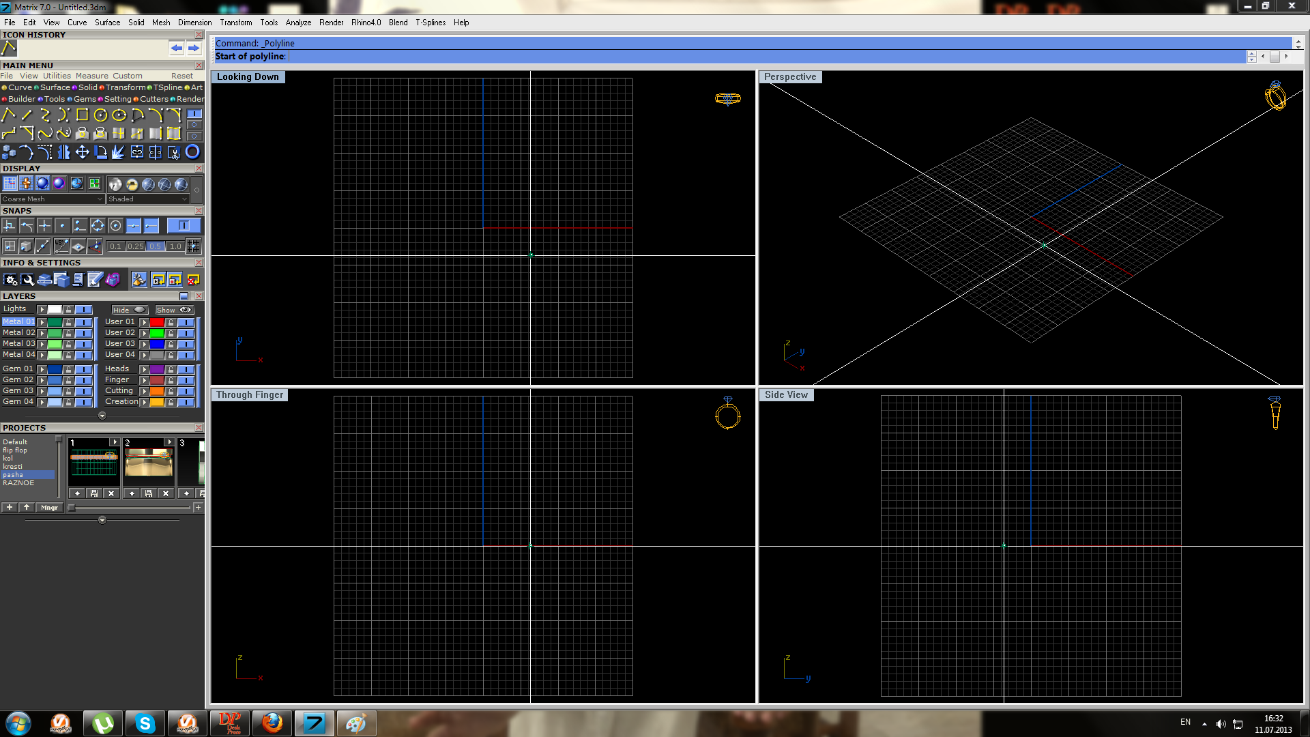Click the four-view layout display icon
1310x737 pixels.
click(94, 184)
